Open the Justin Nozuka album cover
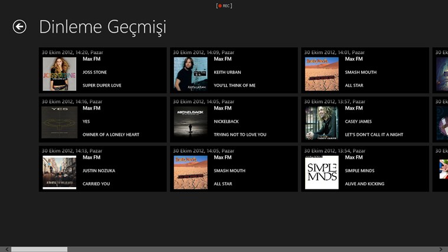The image size is (448, 252). [x=60, y=172]
